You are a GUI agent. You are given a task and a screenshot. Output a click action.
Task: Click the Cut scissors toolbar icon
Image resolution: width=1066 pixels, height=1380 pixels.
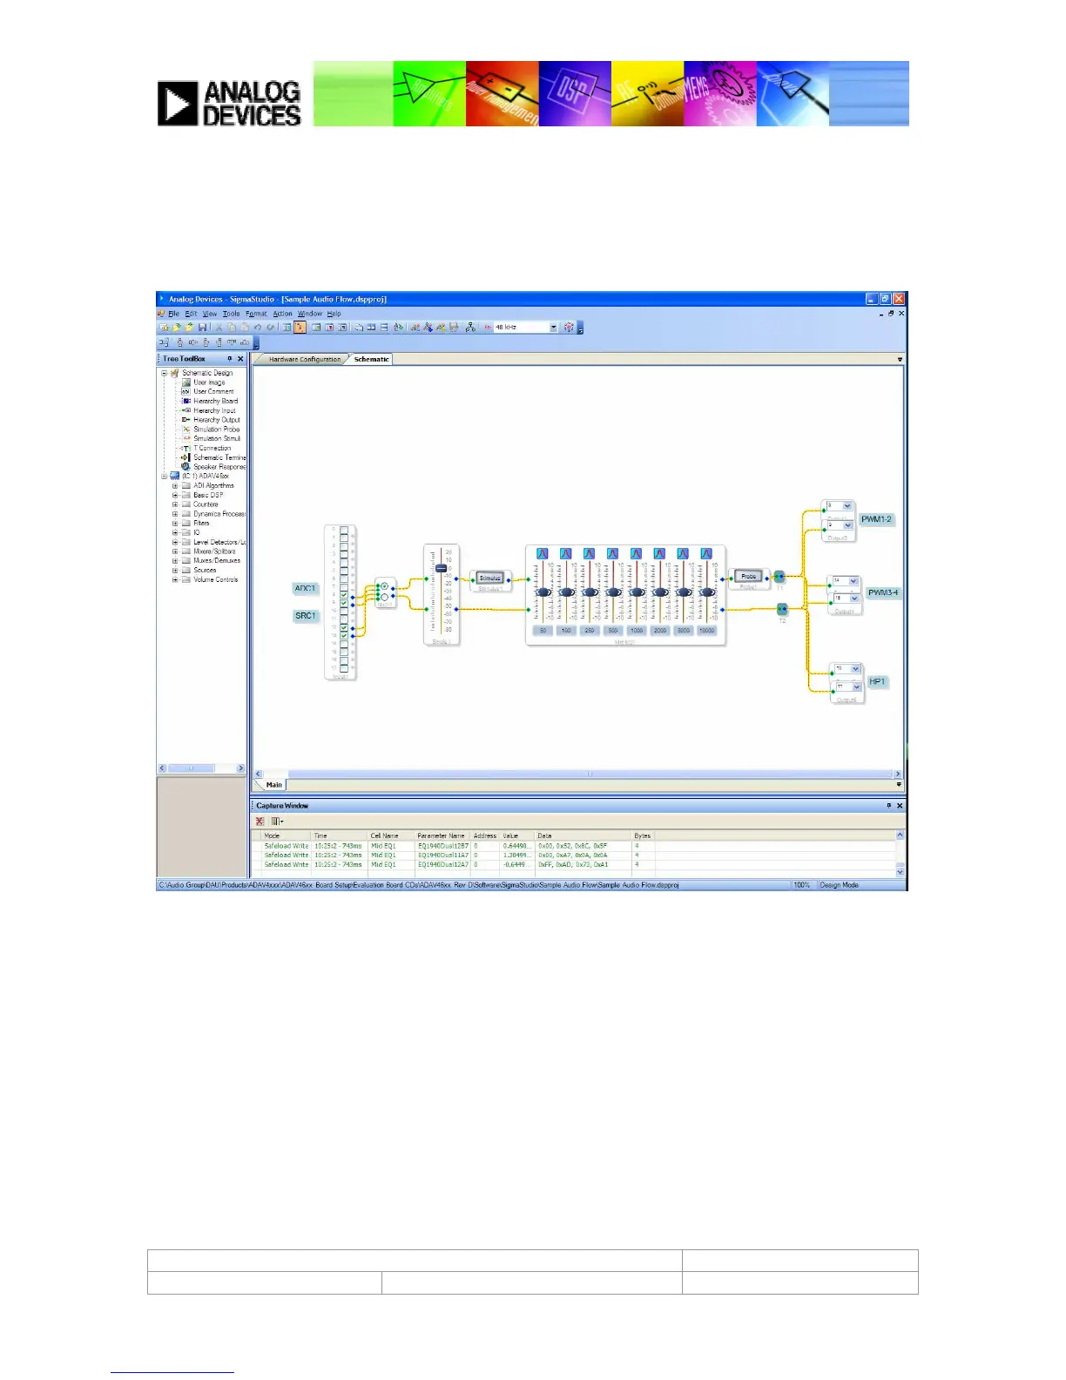pos(219,328)
